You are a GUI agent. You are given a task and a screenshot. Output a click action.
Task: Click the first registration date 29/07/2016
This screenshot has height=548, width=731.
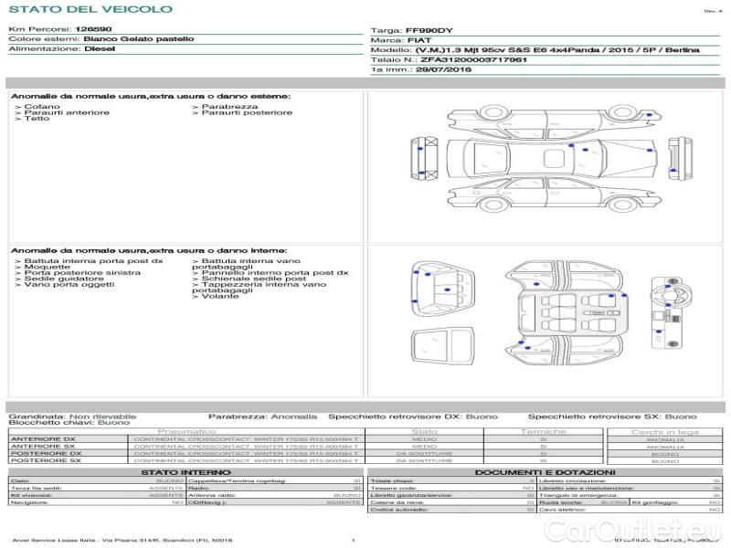pos(443,69)
